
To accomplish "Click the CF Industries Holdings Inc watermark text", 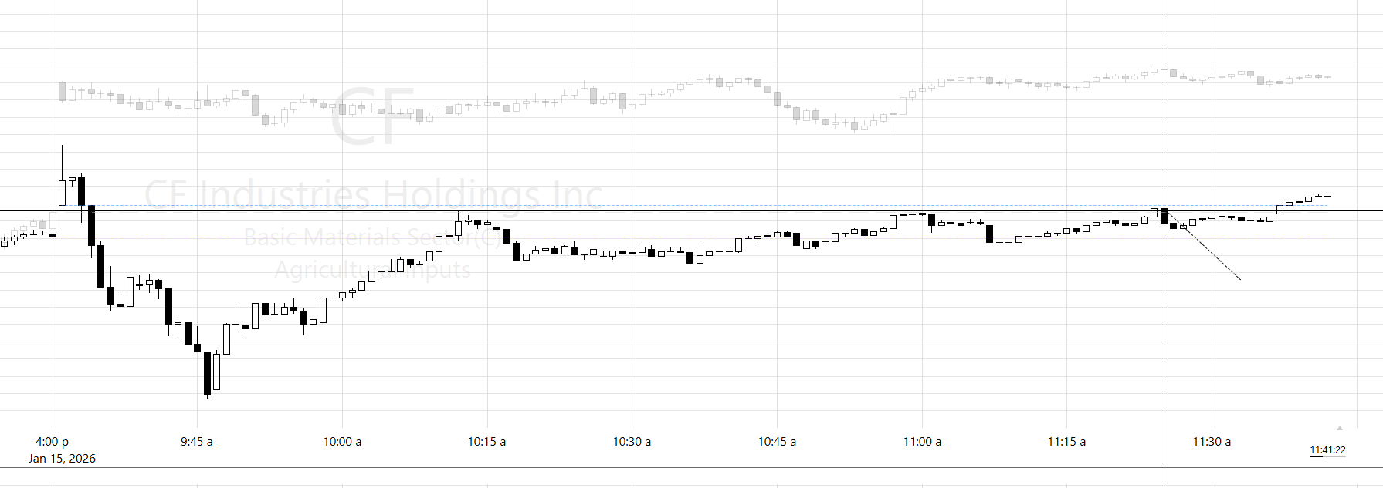I will tap(373, 194).
